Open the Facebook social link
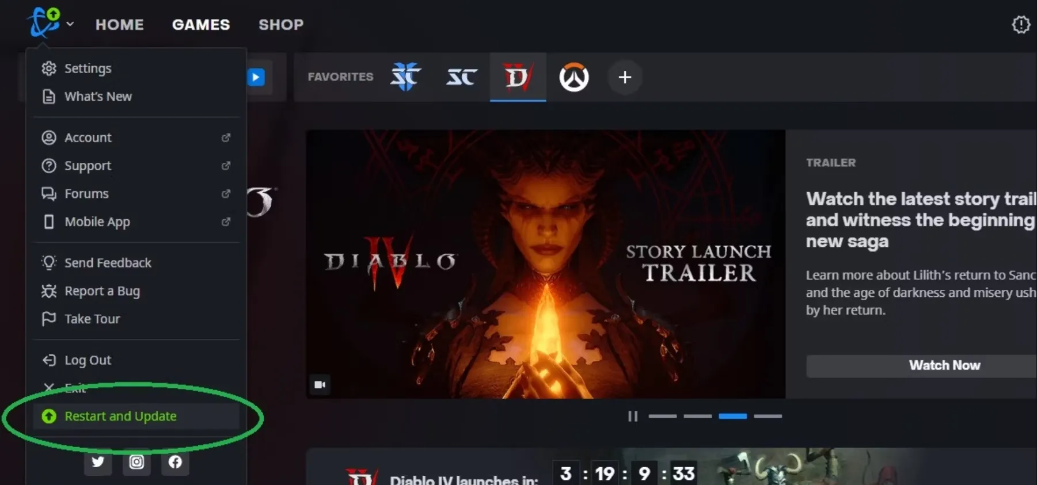The height and width of the screenshot is (485, 1037). (175, 462)
